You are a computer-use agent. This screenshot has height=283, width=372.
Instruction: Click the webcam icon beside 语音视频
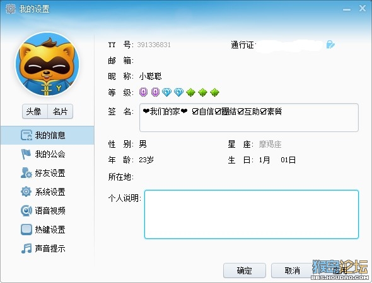[26, 211]
